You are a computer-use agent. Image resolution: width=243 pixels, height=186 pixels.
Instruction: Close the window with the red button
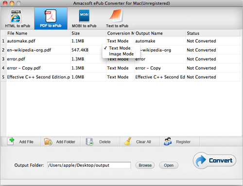pyautogui.click(x=5, y=3)
